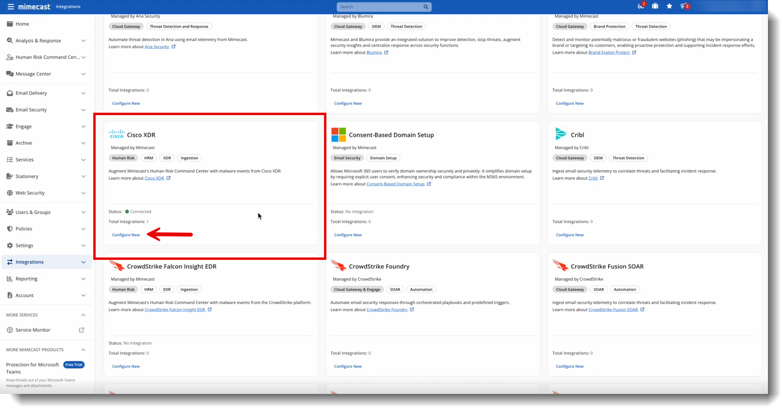
Task: Expand the Analysis & Response menu
Action: point(83,41)
